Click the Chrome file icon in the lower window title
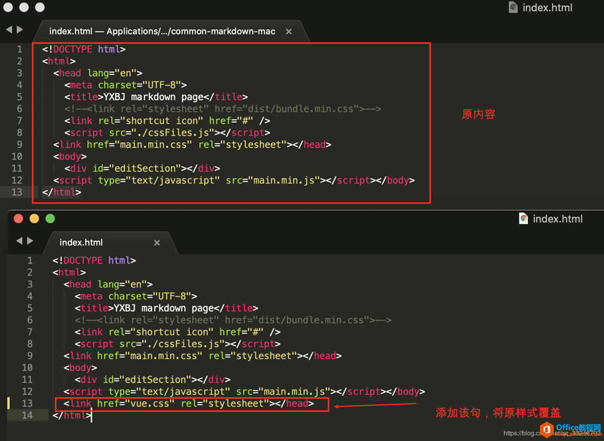The width and height of the screenshot is (604, 441). pos(523,219)
